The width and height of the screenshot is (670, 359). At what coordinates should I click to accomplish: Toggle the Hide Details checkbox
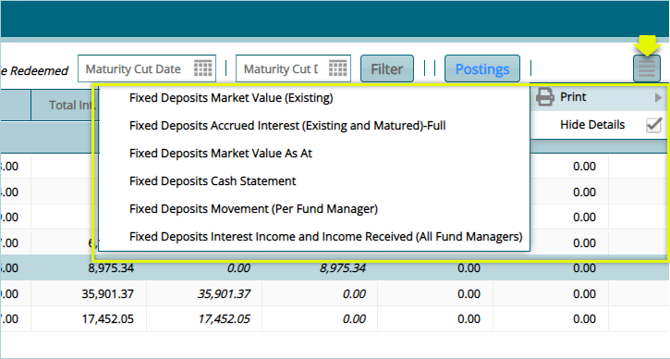(653, 125)
